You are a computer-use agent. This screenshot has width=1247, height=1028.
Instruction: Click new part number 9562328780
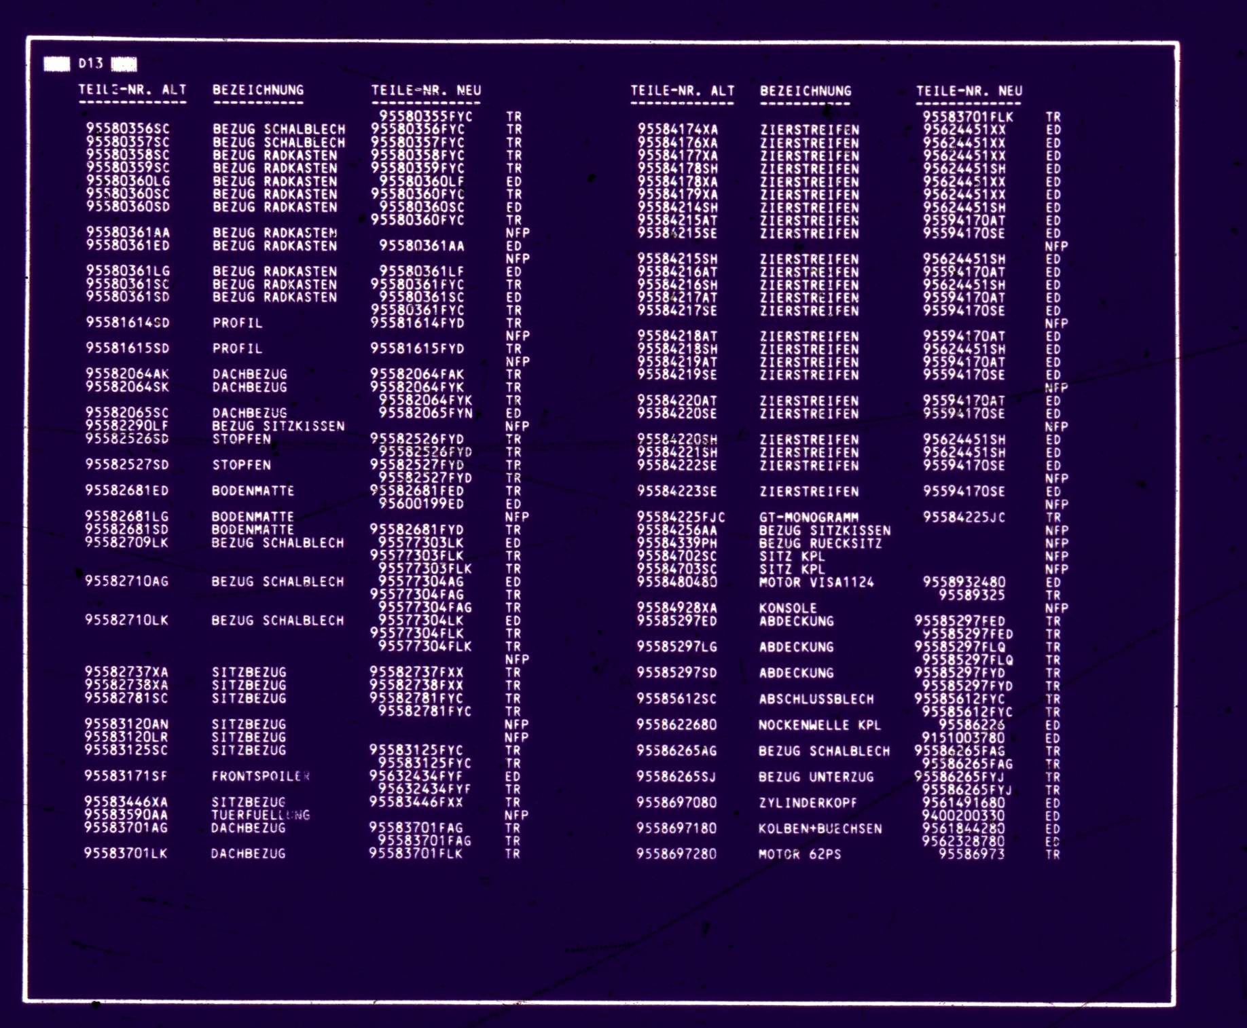point(963,841)
